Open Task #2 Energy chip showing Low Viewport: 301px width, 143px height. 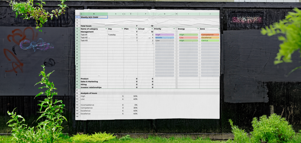pyautogui.click(x=188, y=38)
